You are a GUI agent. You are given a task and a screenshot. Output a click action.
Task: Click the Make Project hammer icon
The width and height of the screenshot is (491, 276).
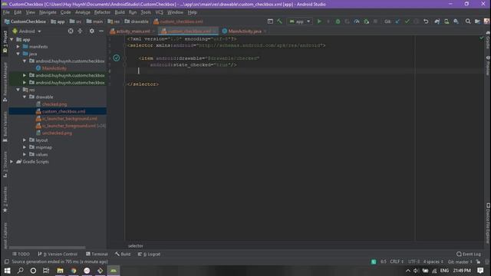[279, 21]
